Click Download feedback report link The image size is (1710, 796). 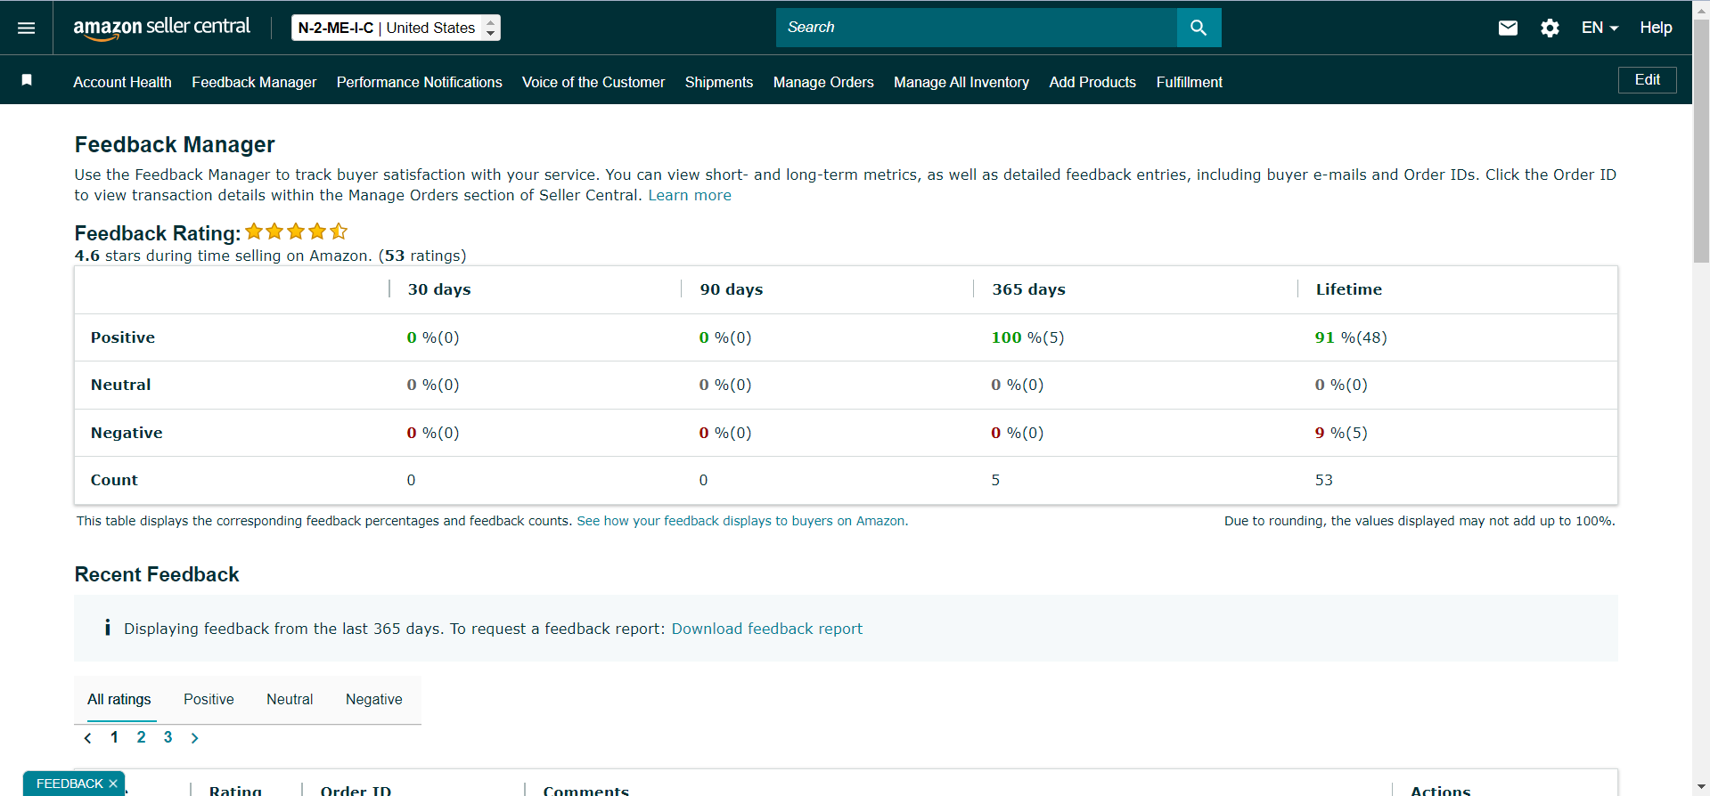coord(767,629)
